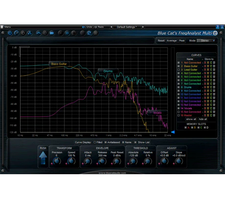Click the blue triangle marker beside the graph
The image size is (225, 203).
[173, 132]
